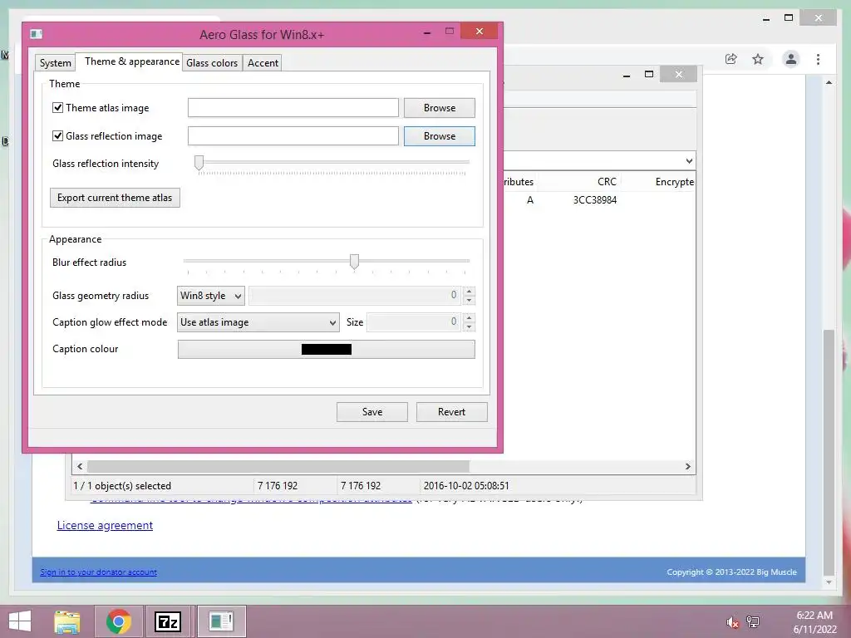Click the browser vertical scrollbar thumb

pyautogui.click(x=829, y=451)
